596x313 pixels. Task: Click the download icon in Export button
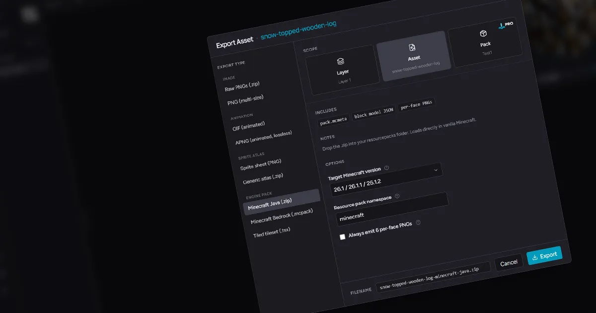pyautogui.click(x=535, y=257)
